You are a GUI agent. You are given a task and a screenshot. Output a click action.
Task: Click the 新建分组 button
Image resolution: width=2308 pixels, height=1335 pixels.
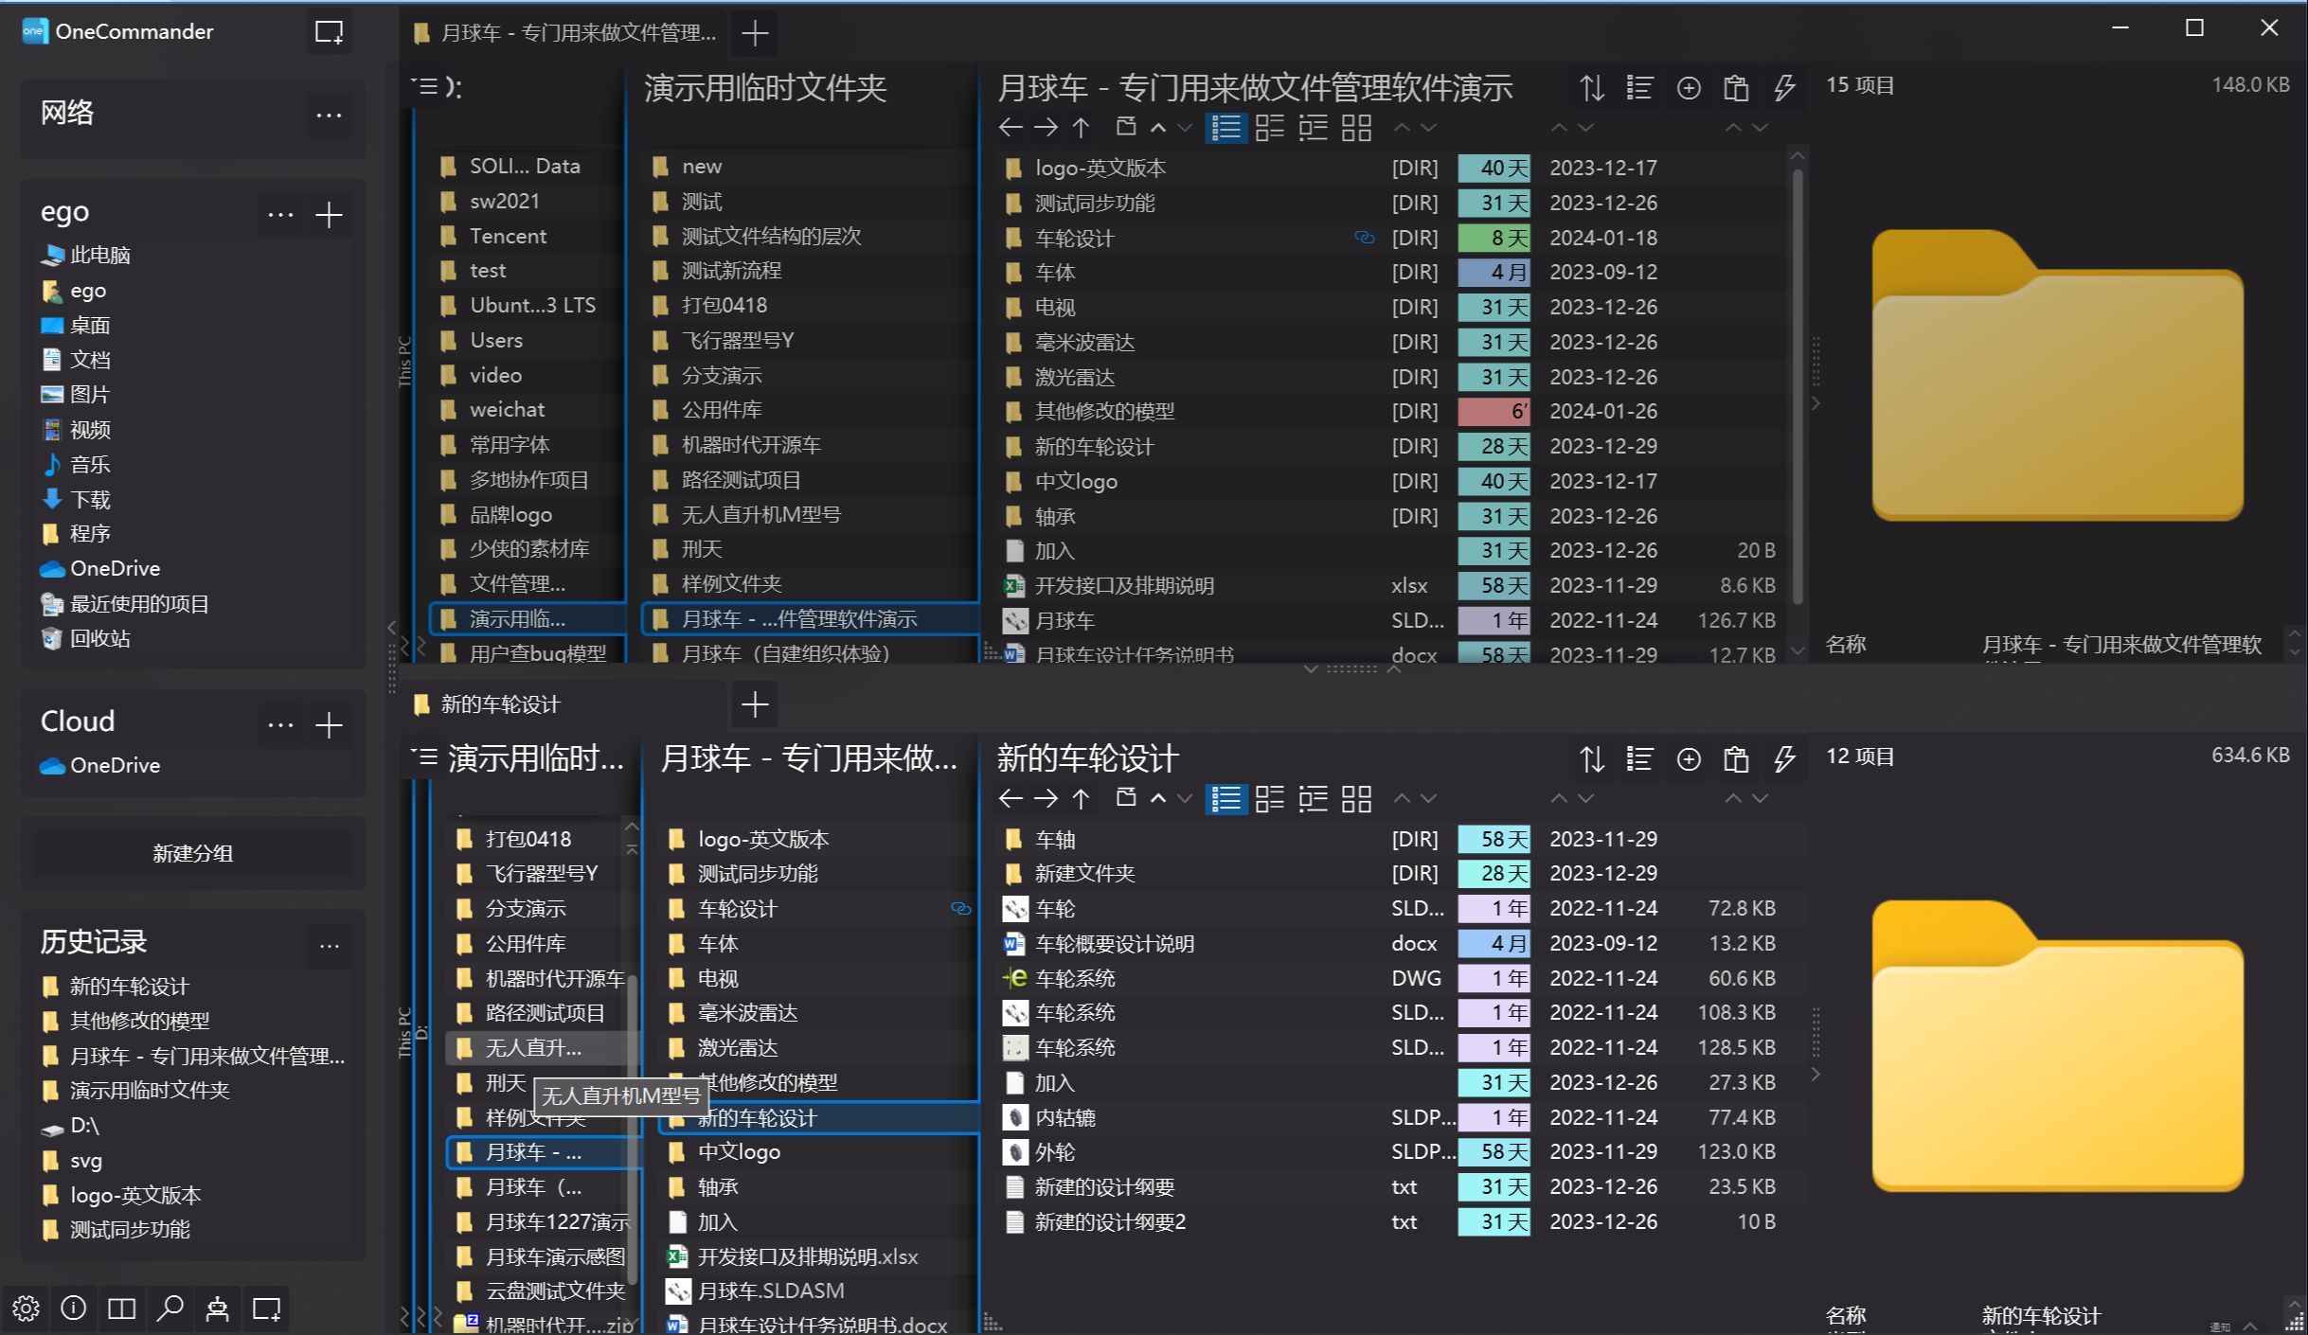point(192,853)
